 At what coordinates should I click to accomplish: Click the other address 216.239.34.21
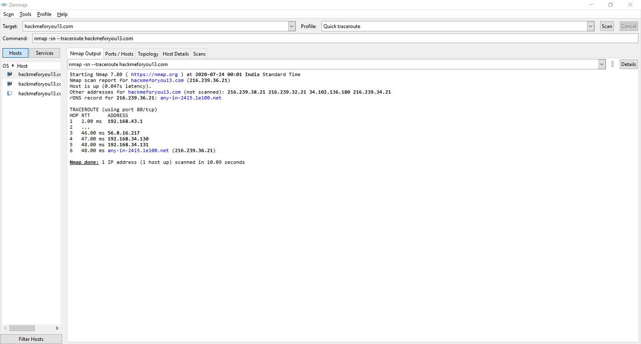click(372, 92)
